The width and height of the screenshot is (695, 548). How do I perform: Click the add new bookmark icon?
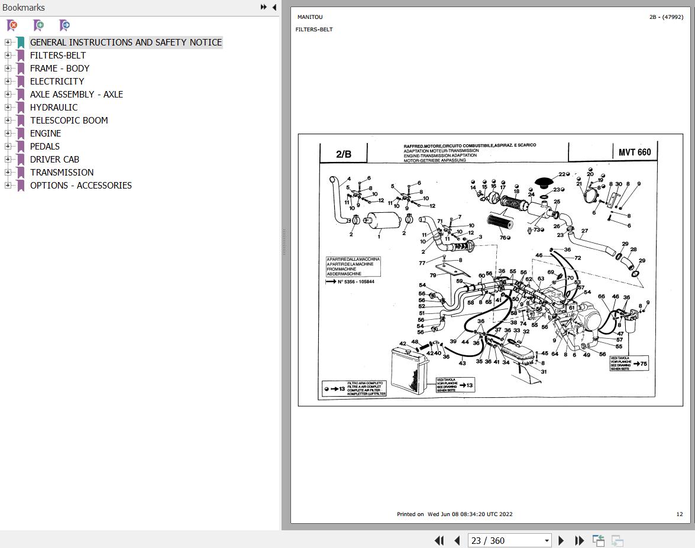pyautogui.click(x=38, y=25)
